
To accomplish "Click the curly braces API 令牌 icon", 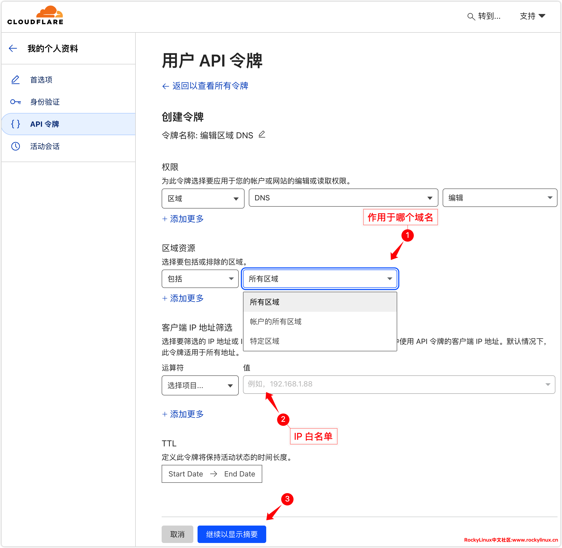I will [x=16, y=124].
